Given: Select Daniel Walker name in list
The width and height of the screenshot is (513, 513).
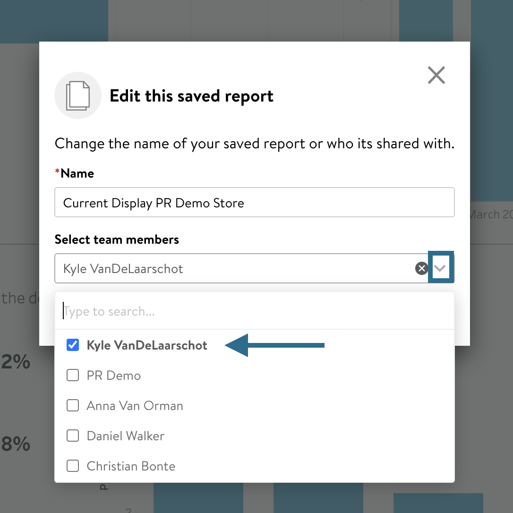Looking at the screenshot, I should click(x=126, y=436).
